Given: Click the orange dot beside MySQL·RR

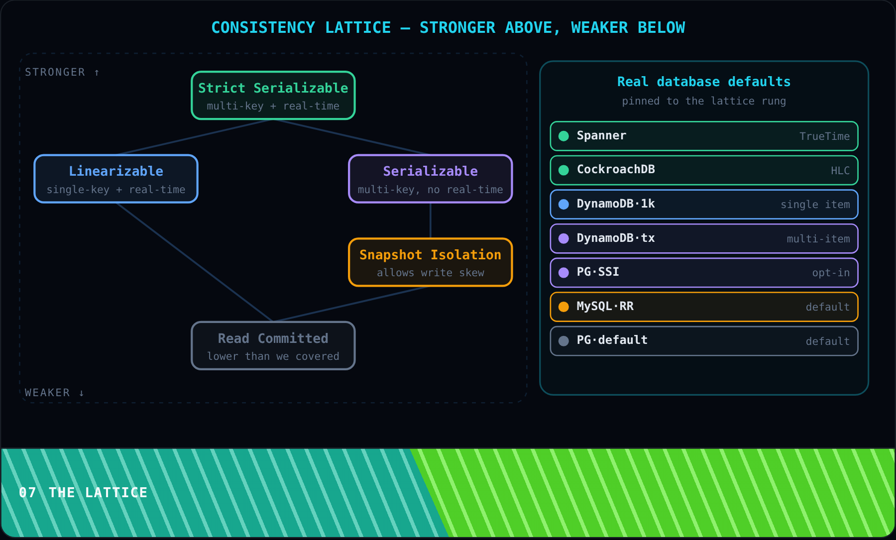Looking at the screenshot, I should (563, 307).
